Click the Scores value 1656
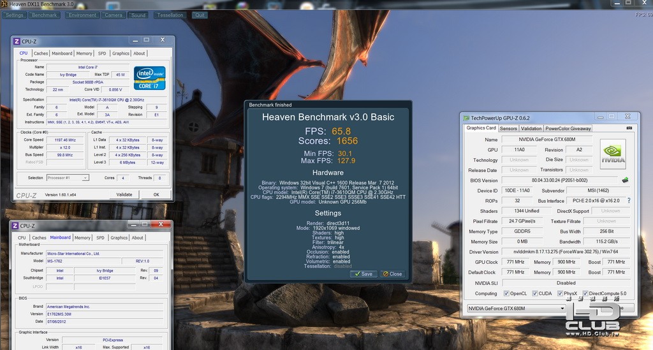This screenshot has height=350, width=653. (348, 141)
